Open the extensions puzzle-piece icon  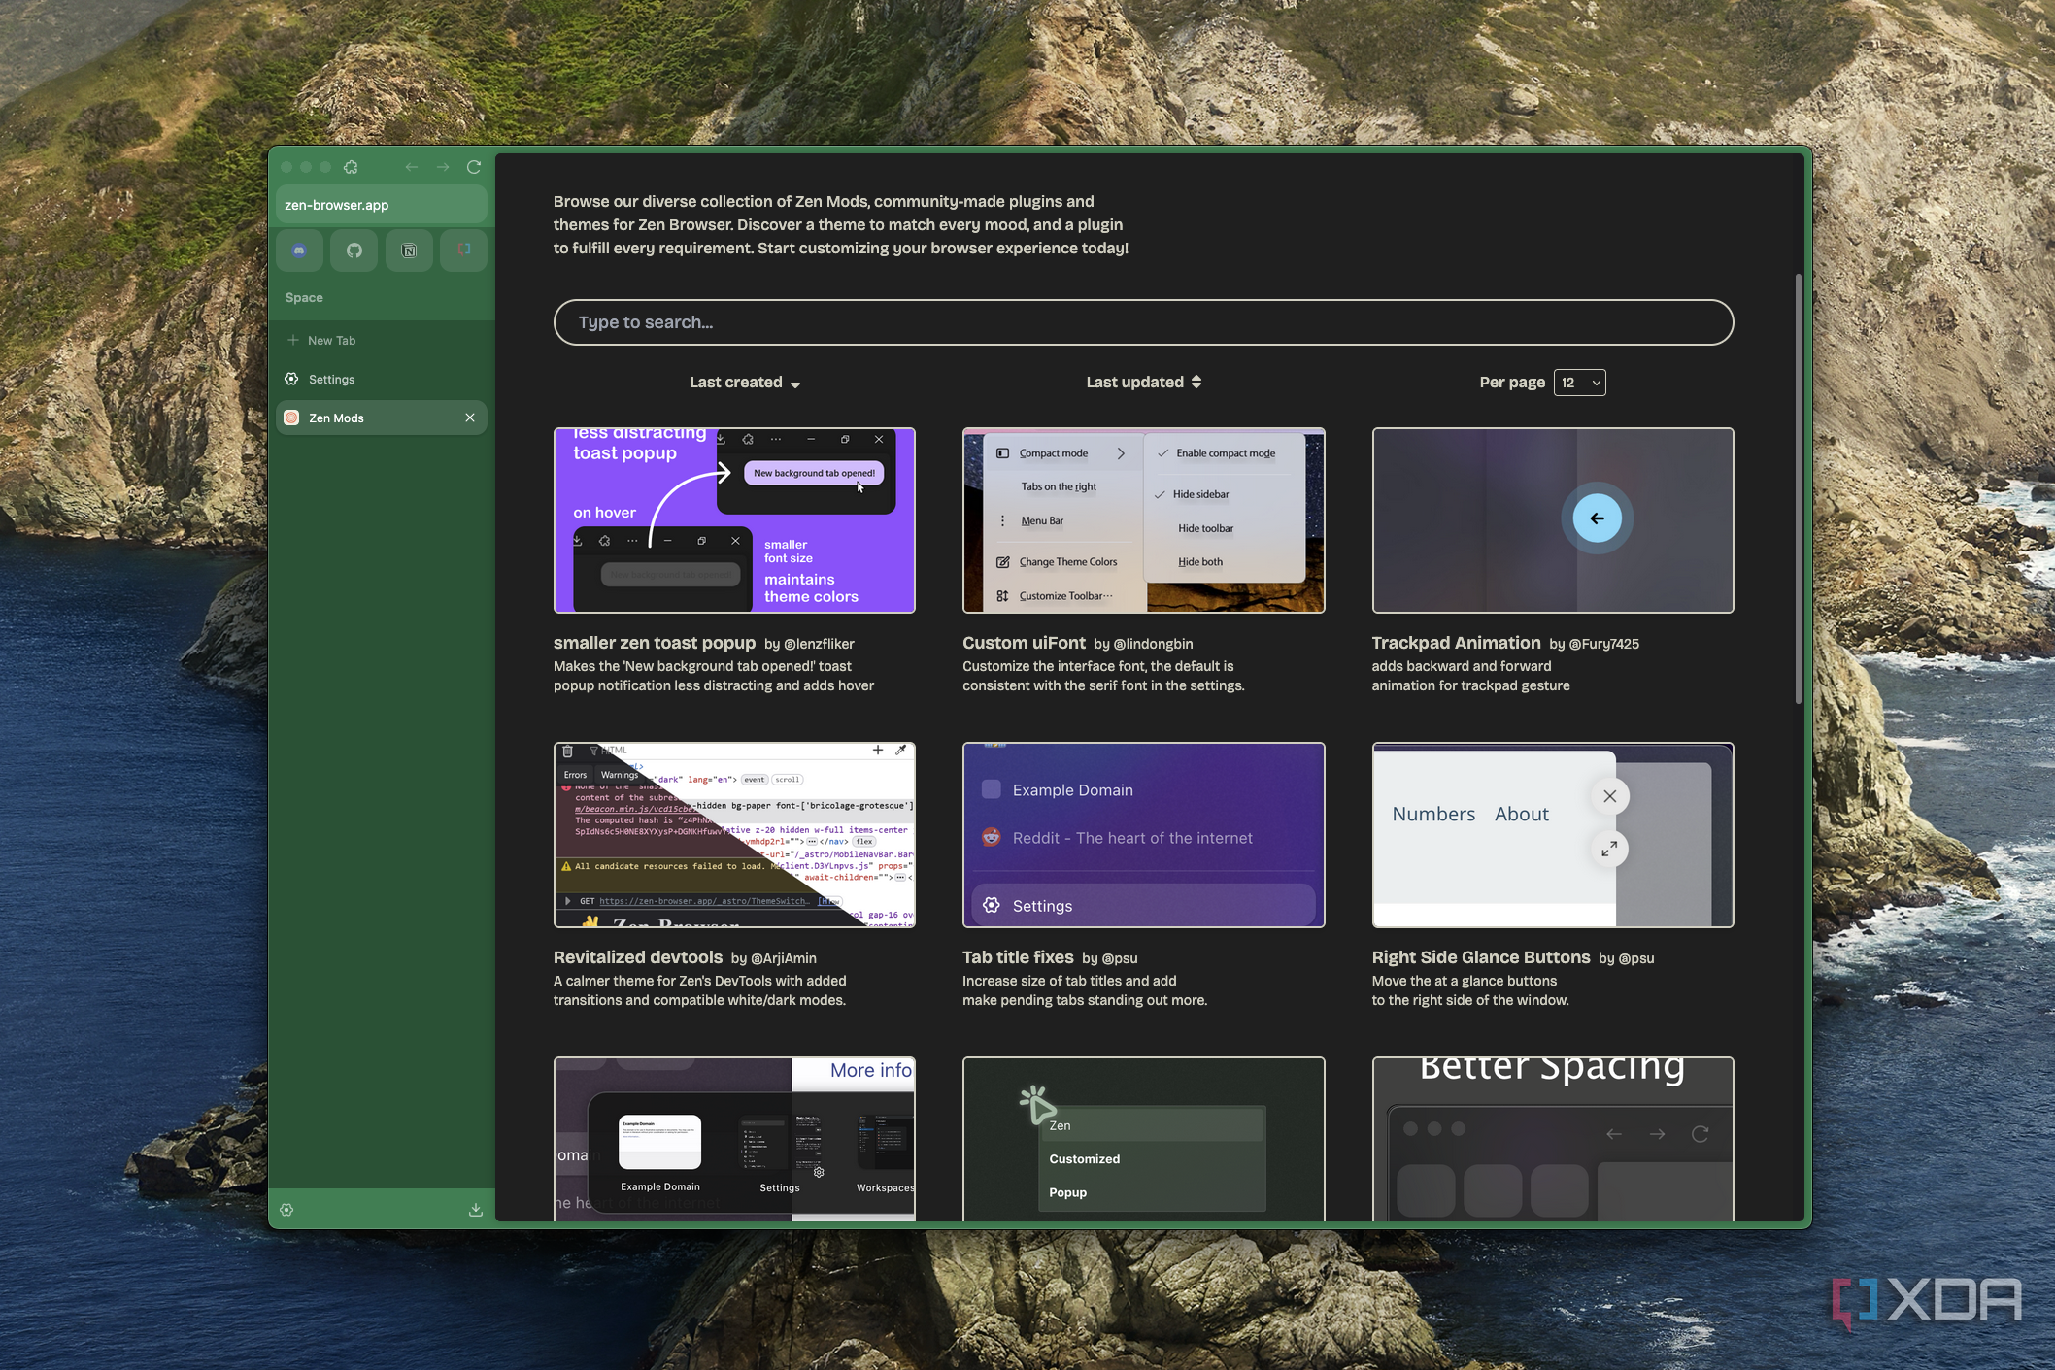pyautogui.click(x=351, y=167)
